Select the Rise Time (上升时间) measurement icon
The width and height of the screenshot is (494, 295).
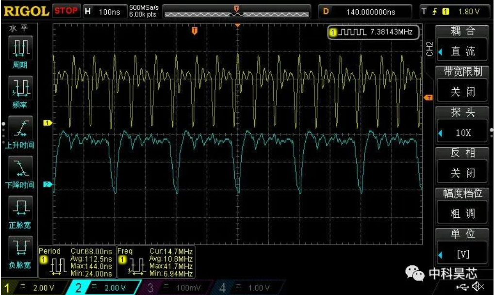point(20,128)
